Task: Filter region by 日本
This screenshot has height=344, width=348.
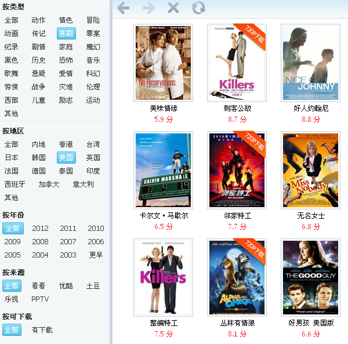Action: (x=12, y=158)
